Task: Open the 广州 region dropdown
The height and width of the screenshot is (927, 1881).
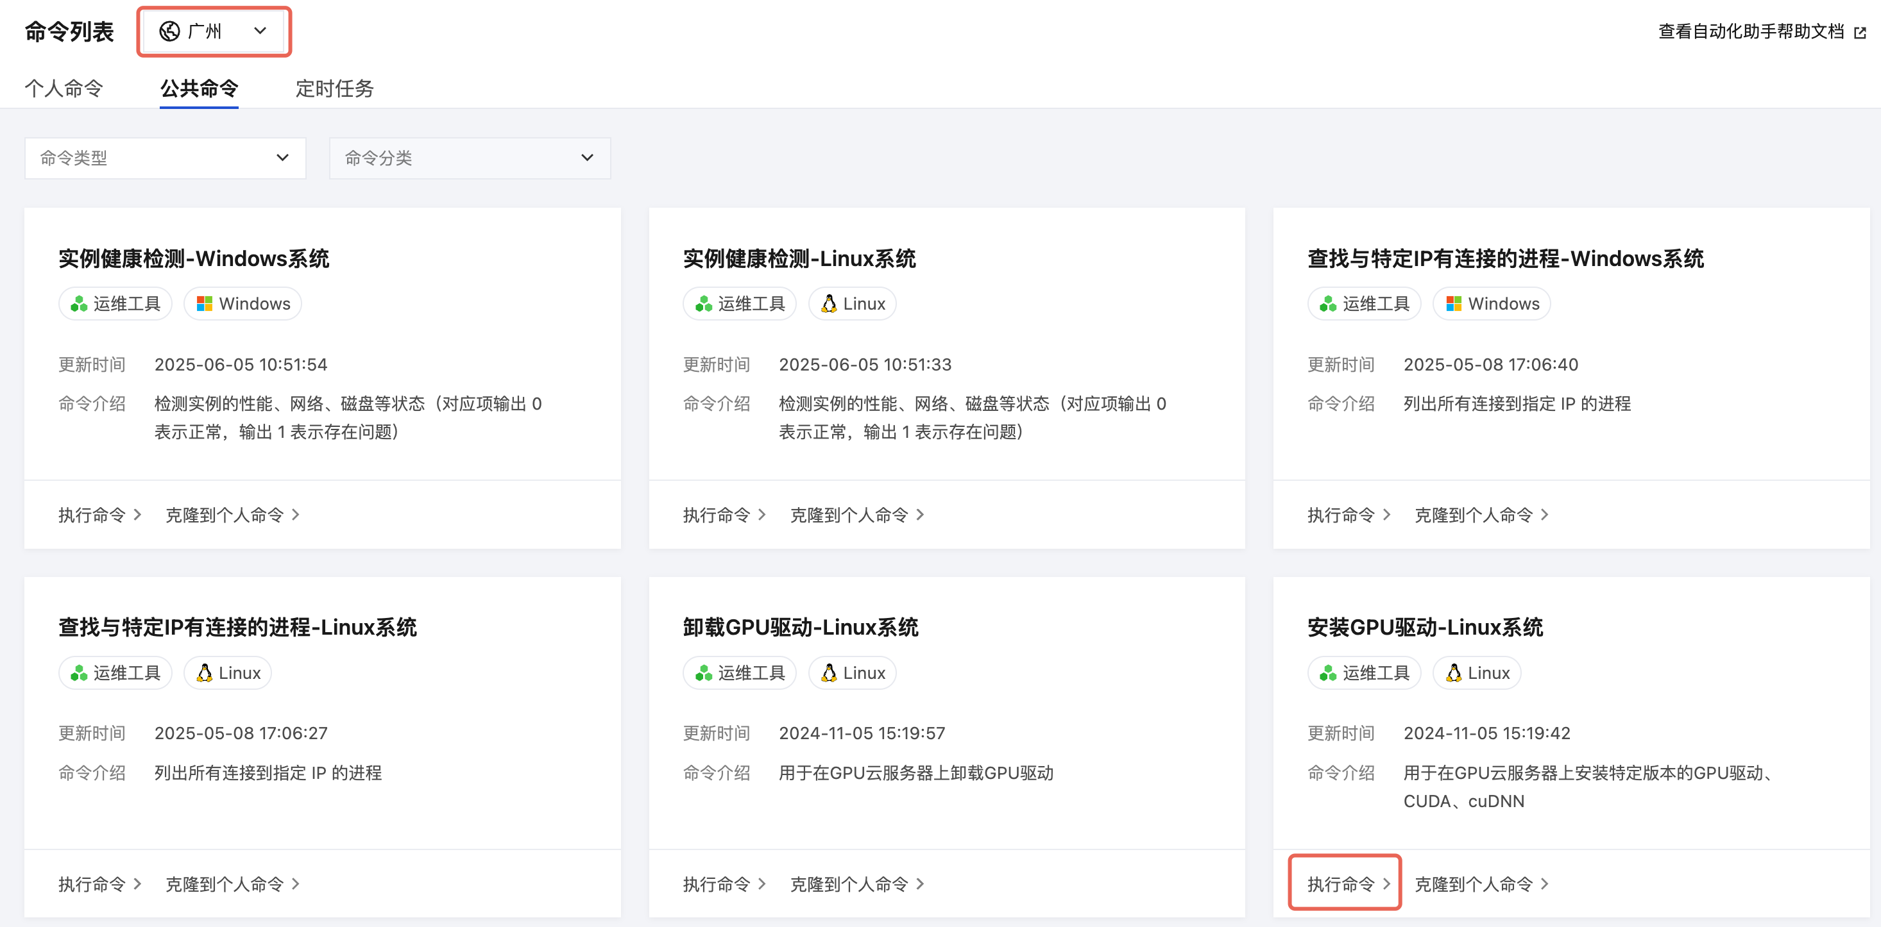Action: tap(213, 31)
